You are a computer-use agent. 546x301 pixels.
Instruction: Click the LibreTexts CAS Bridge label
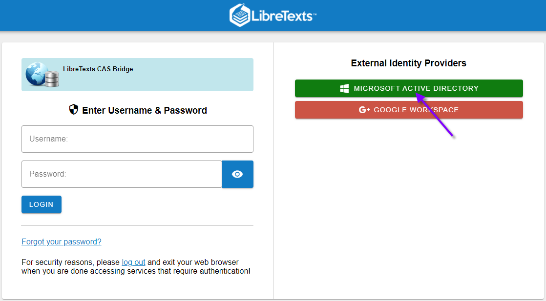click(x=98, y=69)
